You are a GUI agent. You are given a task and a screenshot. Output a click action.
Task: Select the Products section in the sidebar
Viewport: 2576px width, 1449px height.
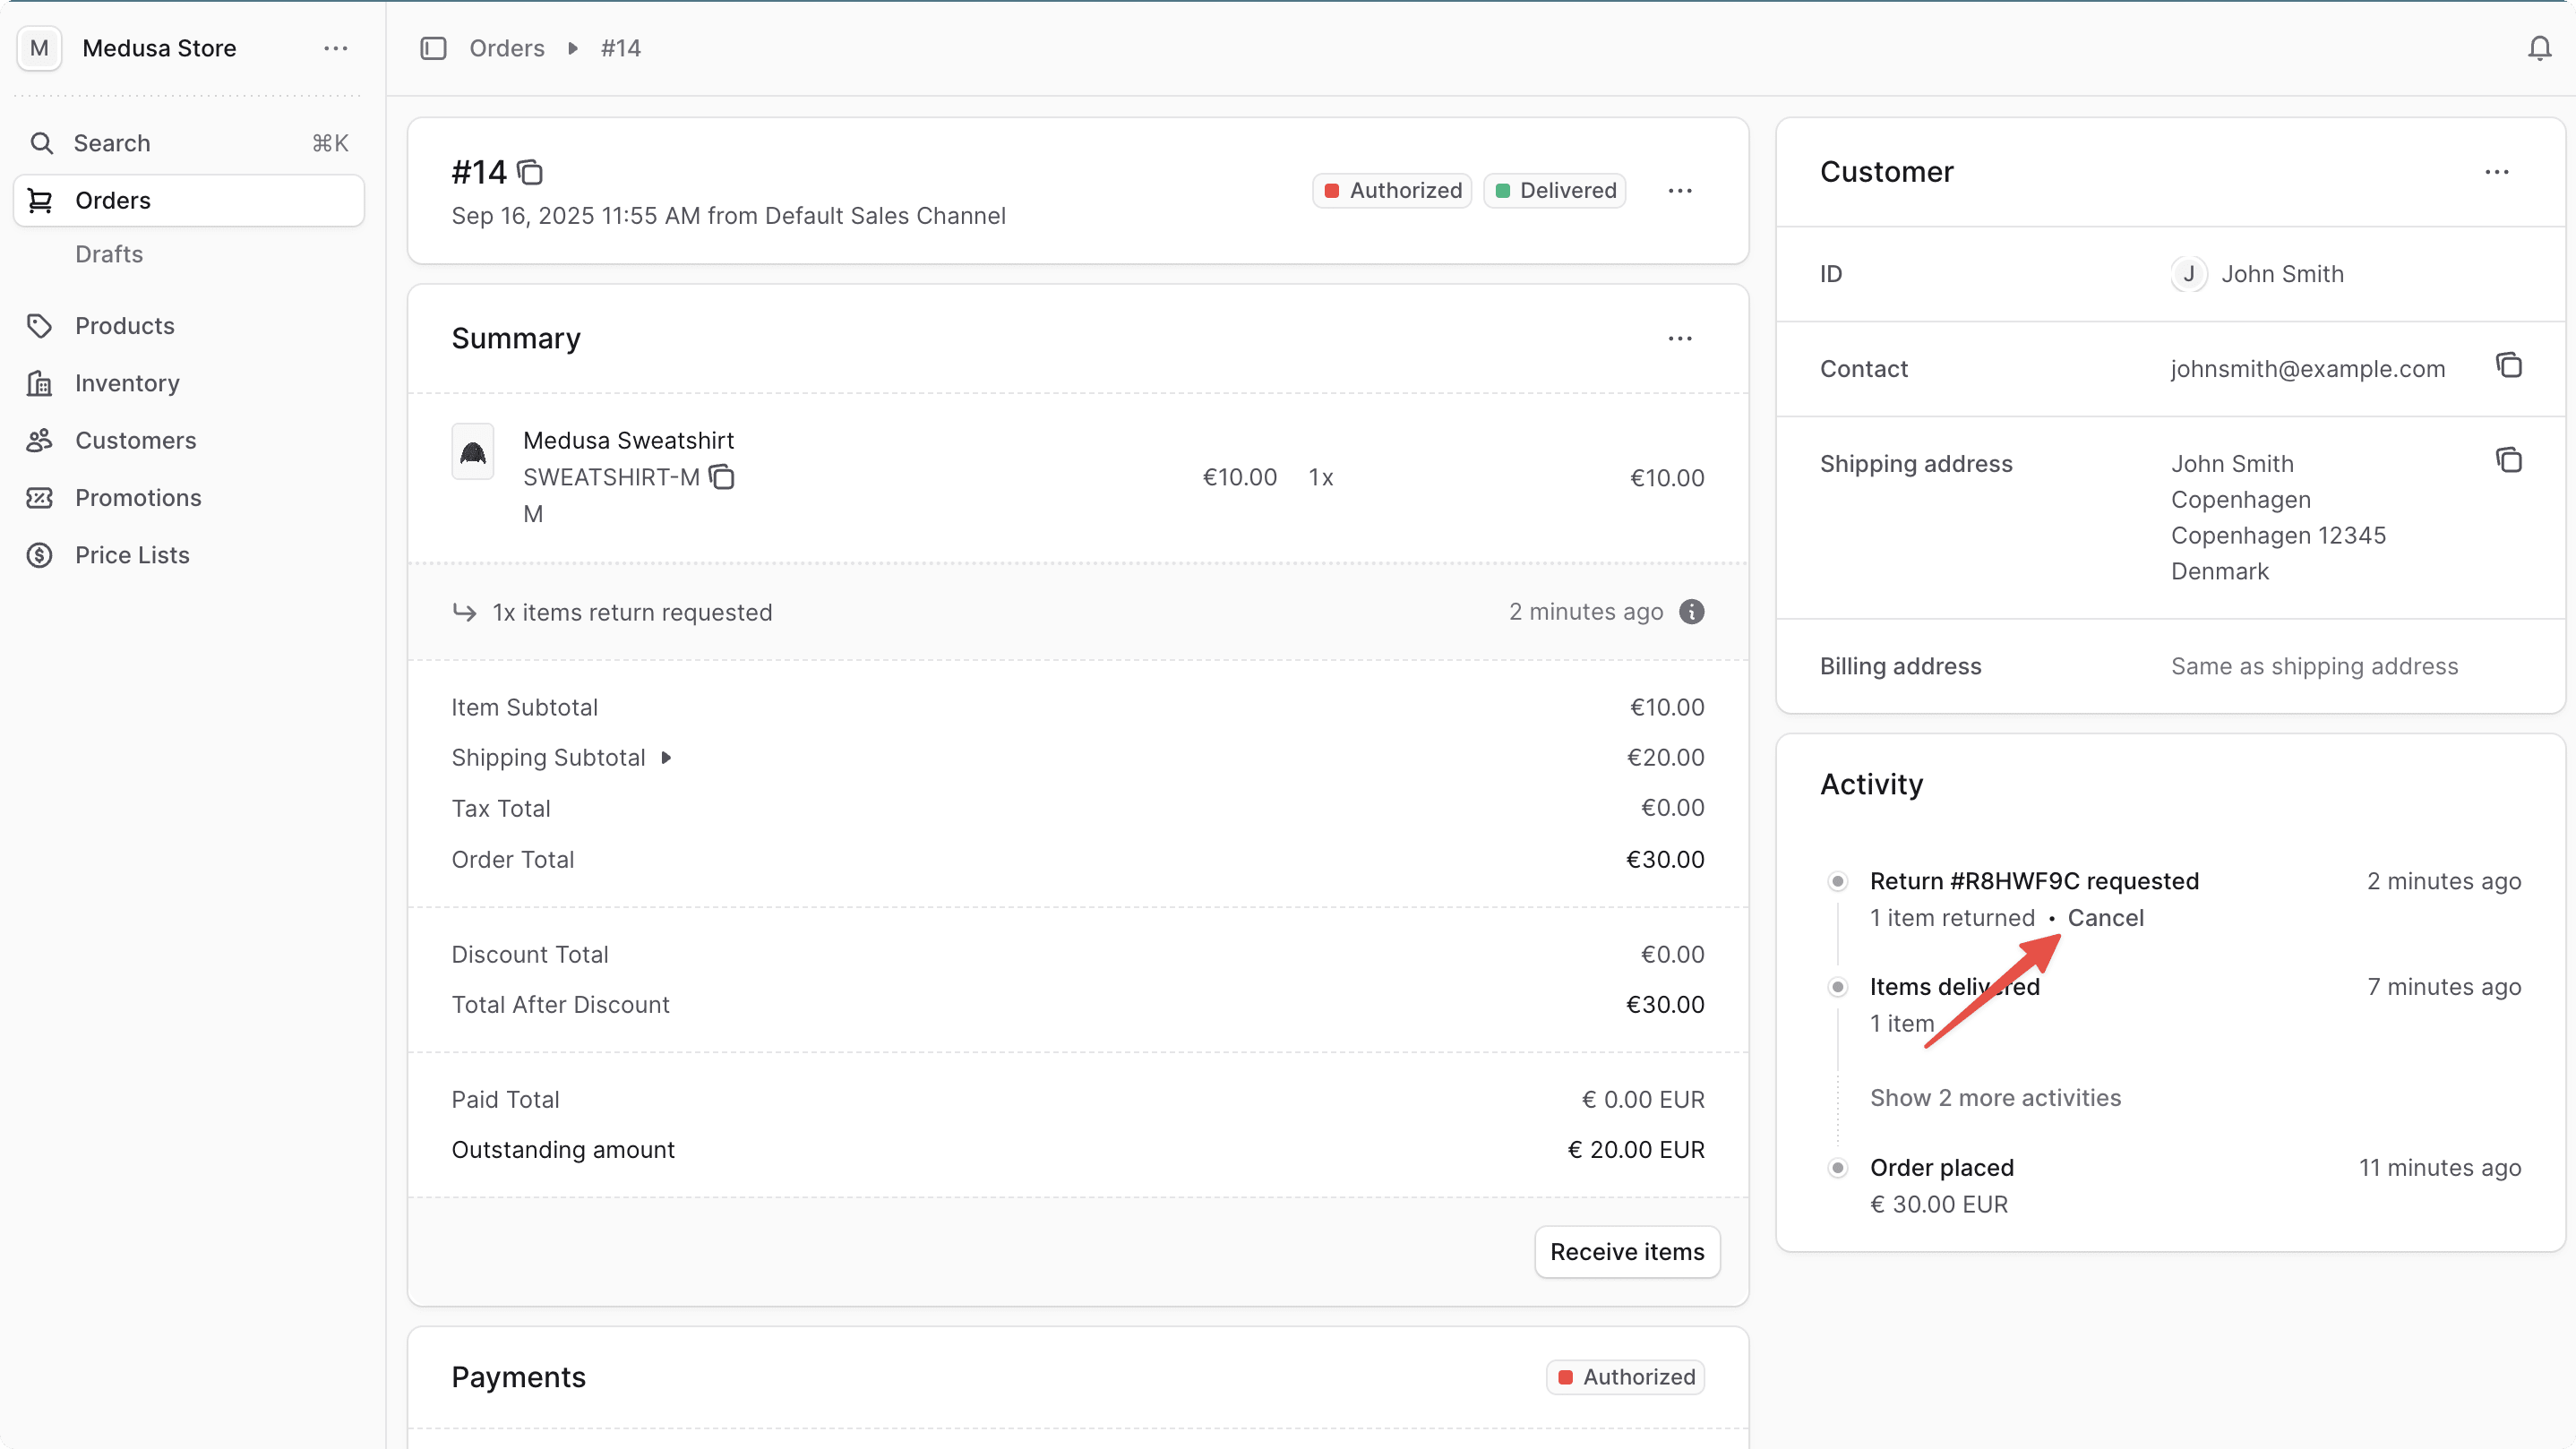(x=124, y=325)
